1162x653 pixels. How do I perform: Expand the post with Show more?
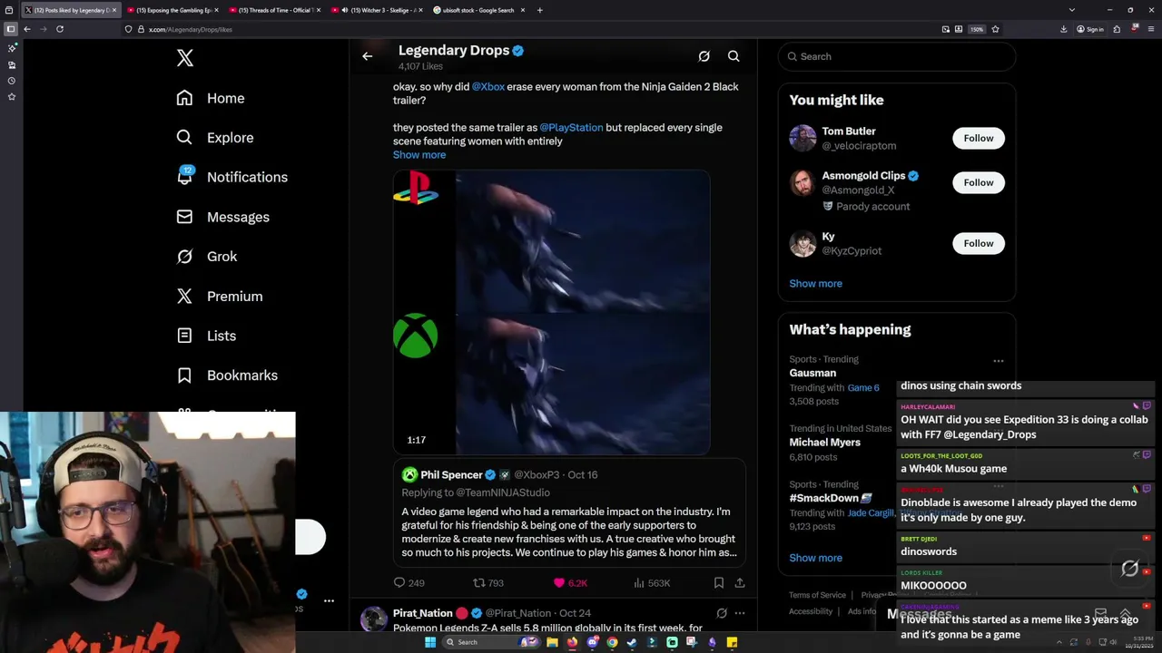419,155
